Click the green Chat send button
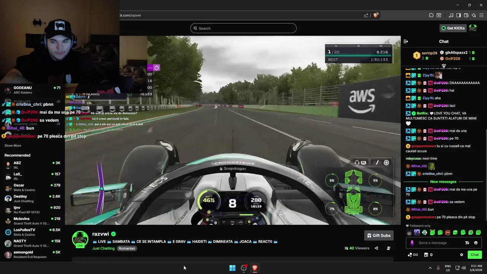The image size is (487, 274). 475,255
